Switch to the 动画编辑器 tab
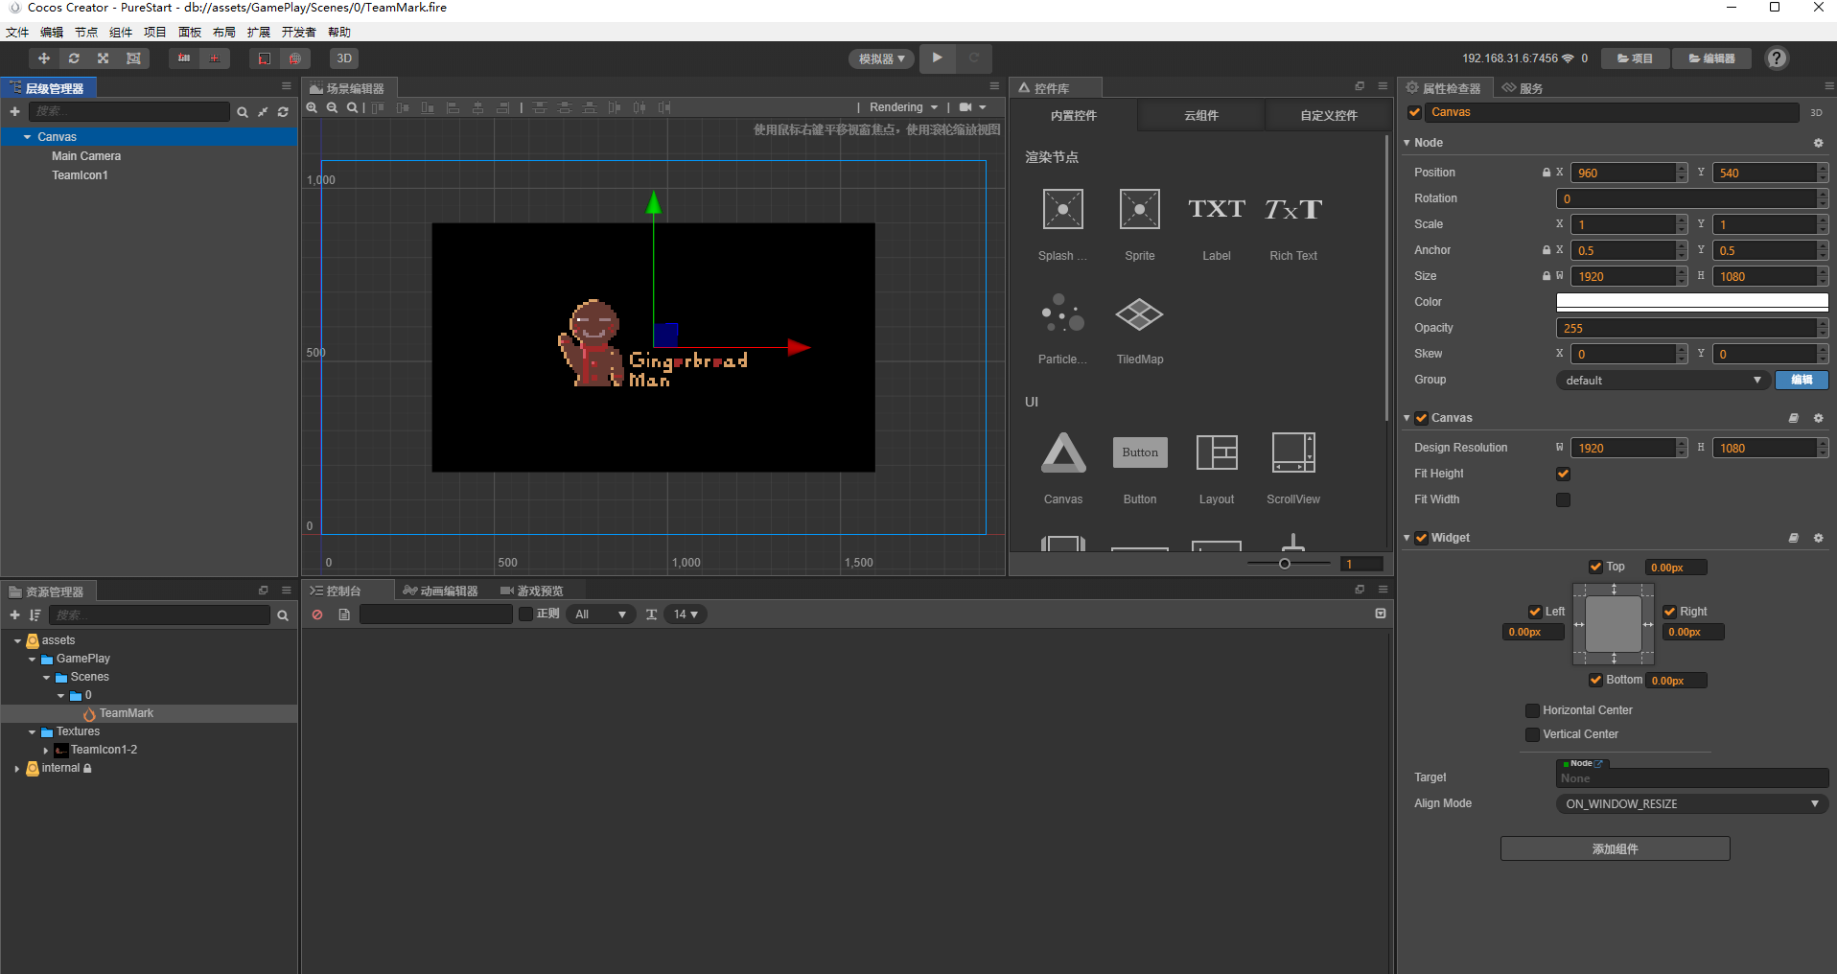Viewport: 1837px width, 974px height. pyautogui.click(x=440, y=591)
